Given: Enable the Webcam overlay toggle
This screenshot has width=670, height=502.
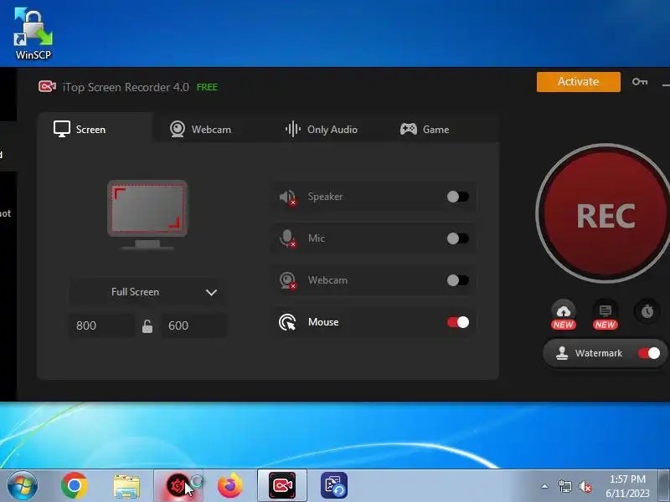Looking at the screenshot, I should click(457, 280).
